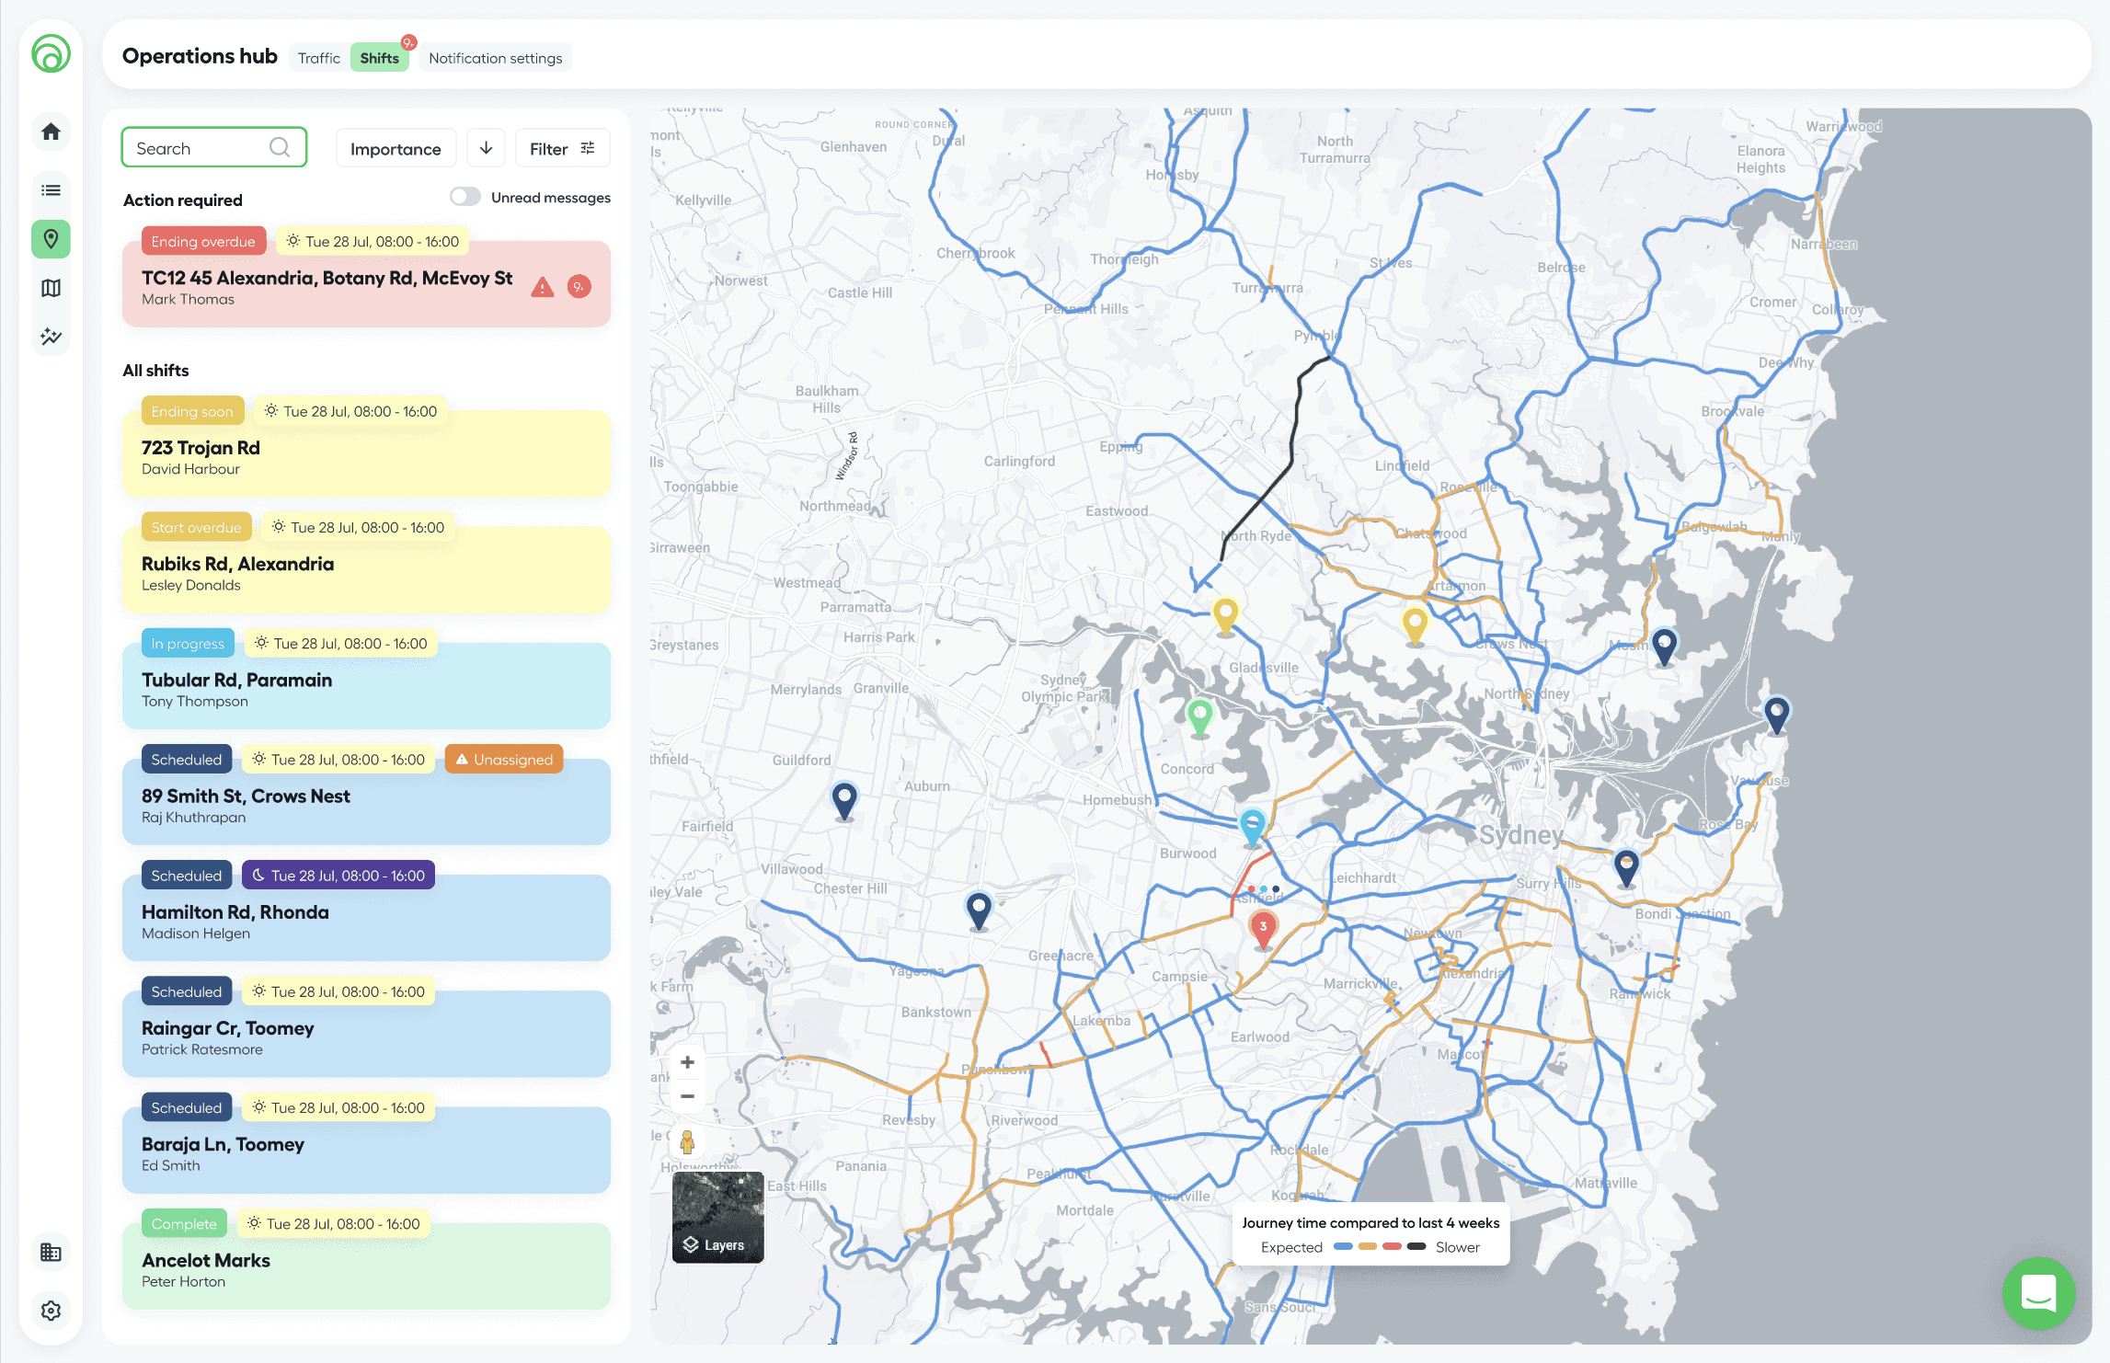Open the insights sparkle chart icon
2110x1363 pixels.
point(52,337)
